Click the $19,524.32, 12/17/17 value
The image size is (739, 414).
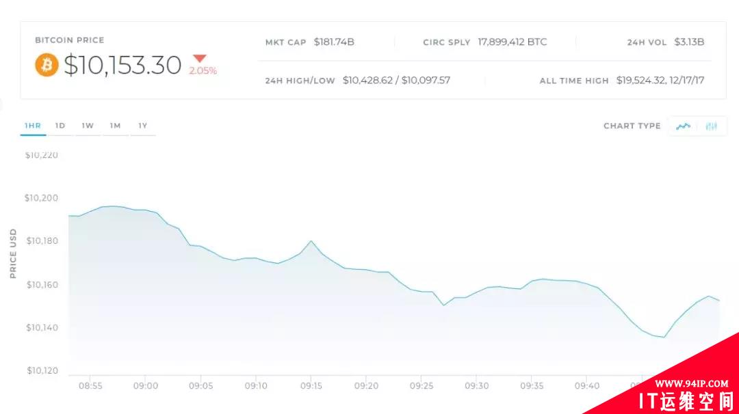660,81
